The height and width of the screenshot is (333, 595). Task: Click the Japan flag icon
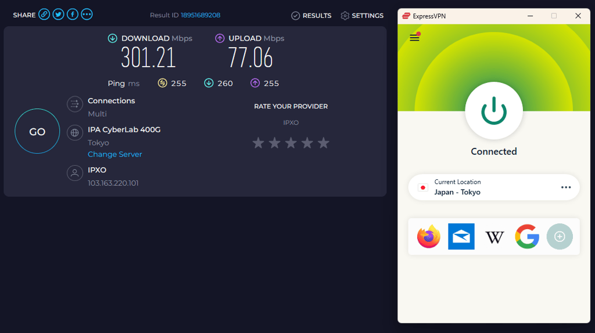click(423, 187)
